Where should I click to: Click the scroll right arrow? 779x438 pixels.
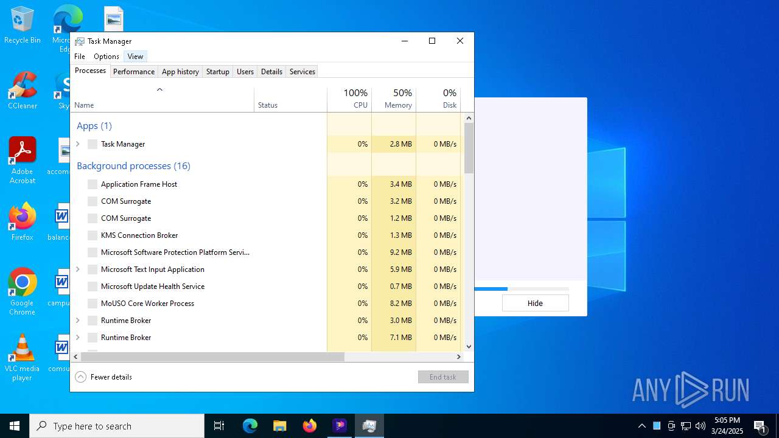[x=459, y=357]
